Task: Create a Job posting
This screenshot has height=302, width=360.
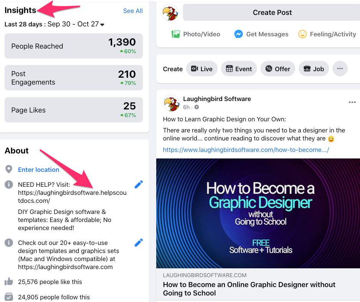Action: pyautogui.click(x=314, y=69)
